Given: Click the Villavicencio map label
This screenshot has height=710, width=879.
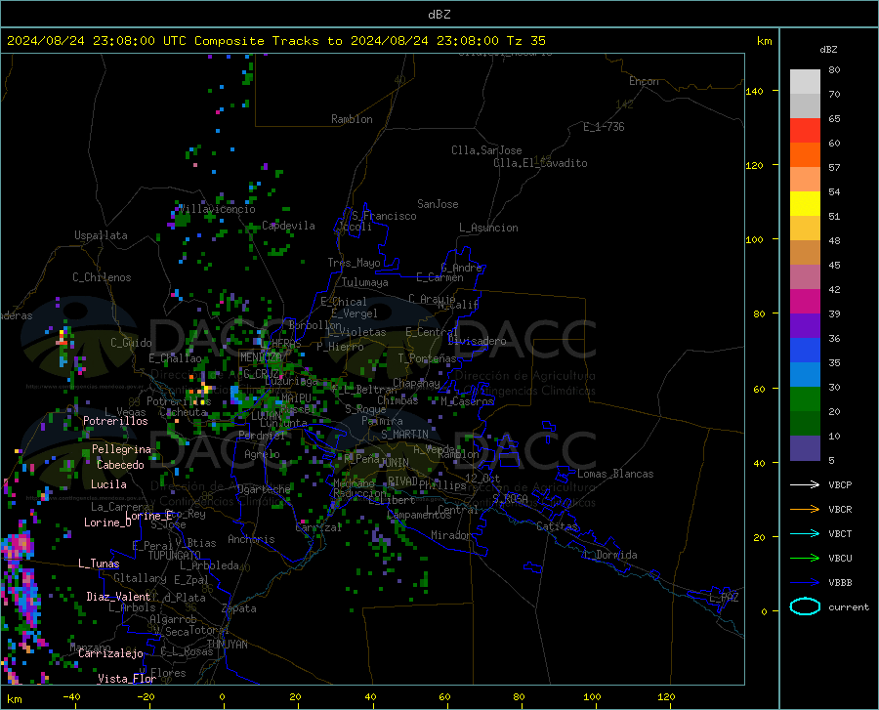Looking at the screenshot, I should [217, 209].
